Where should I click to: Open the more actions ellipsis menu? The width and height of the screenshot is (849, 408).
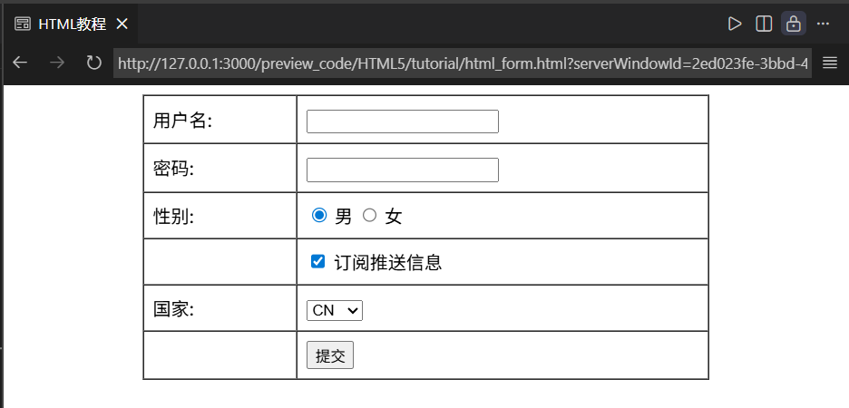coord(823,24)
